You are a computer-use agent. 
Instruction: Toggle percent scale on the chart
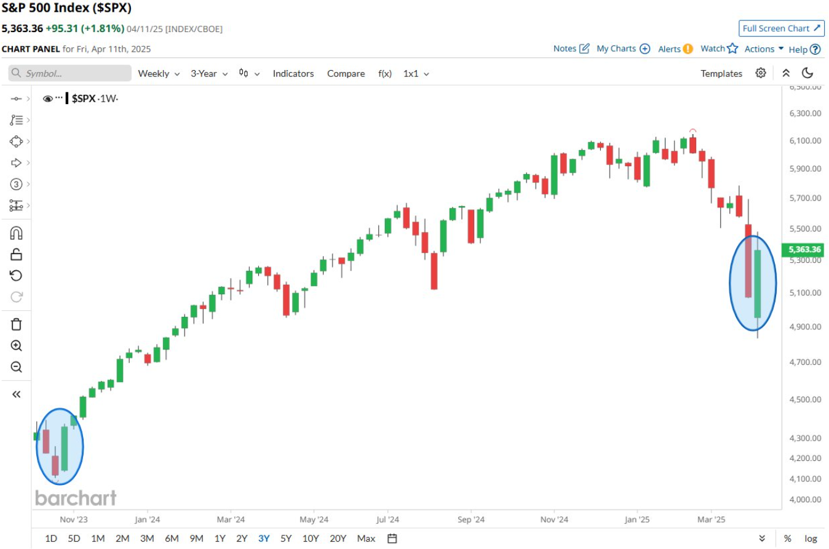coord(787,539)
